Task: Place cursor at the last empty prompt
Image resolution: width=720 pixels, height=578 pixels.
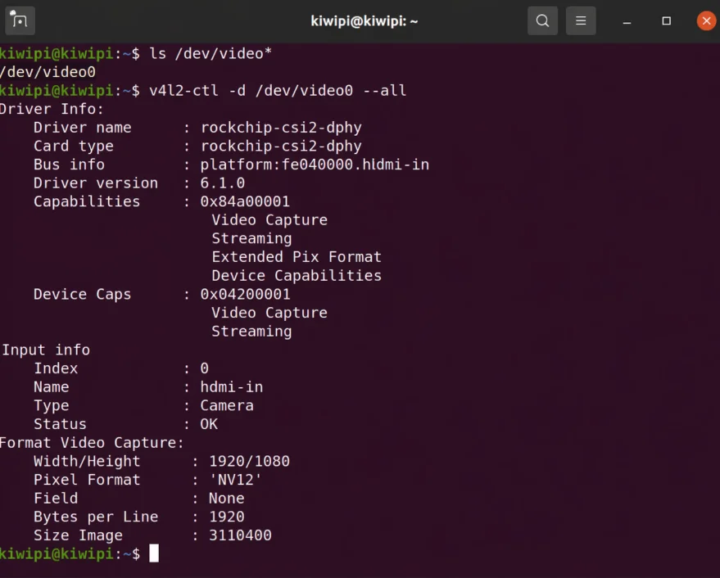Action: coord(154,554)
